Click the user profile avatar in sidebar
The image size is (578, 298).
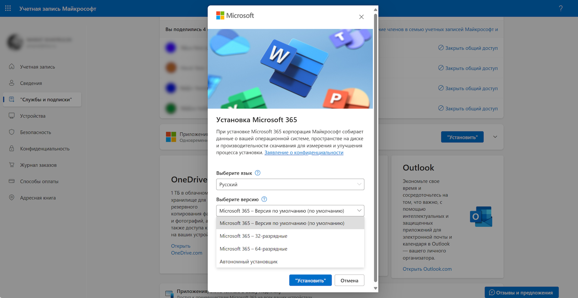click(x=15, y=42)
